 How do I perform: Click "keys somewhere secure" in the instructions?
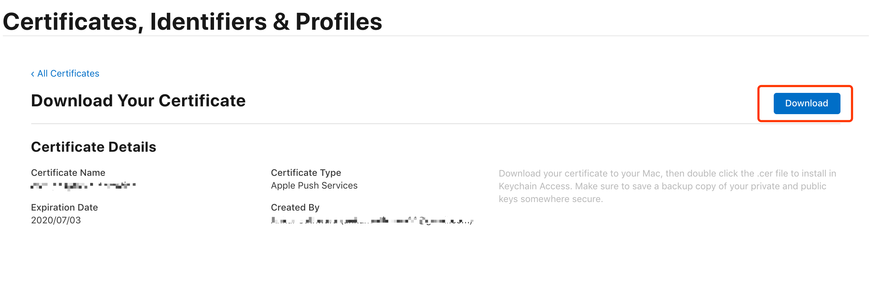[550, 199]
